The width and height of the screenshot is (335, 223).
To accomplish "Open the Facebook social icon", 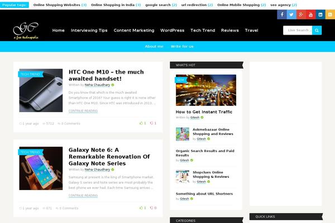I will click(282, 14).
